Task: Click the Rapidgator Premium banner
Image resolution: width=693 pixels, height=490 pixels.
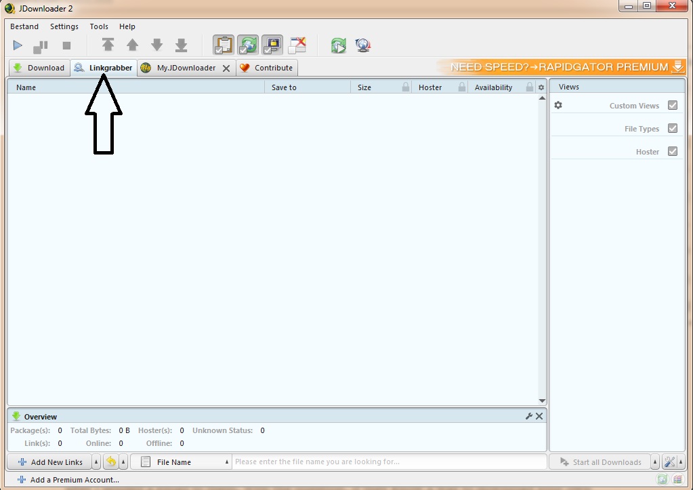Action: coord(562,67)
